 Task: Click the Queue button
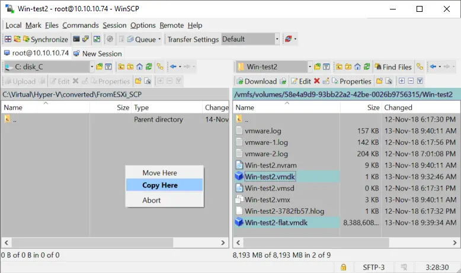(142, 39)
